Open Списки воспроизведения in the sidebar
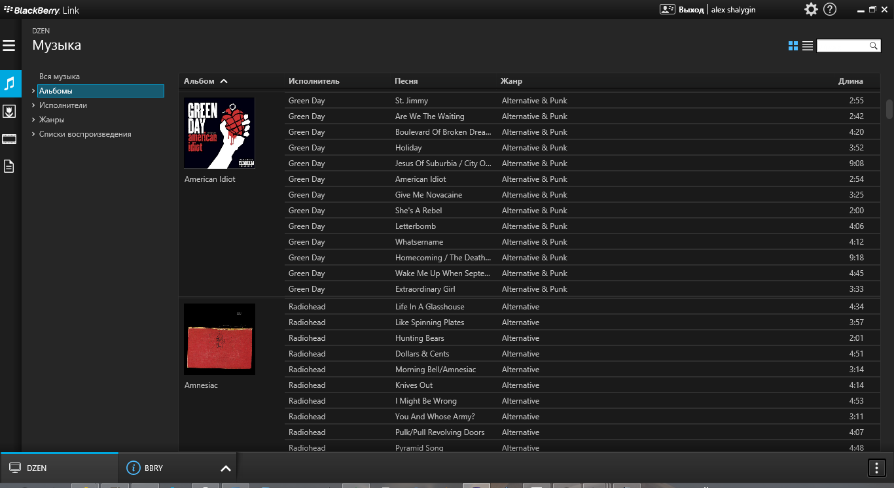 pos(85,134)
